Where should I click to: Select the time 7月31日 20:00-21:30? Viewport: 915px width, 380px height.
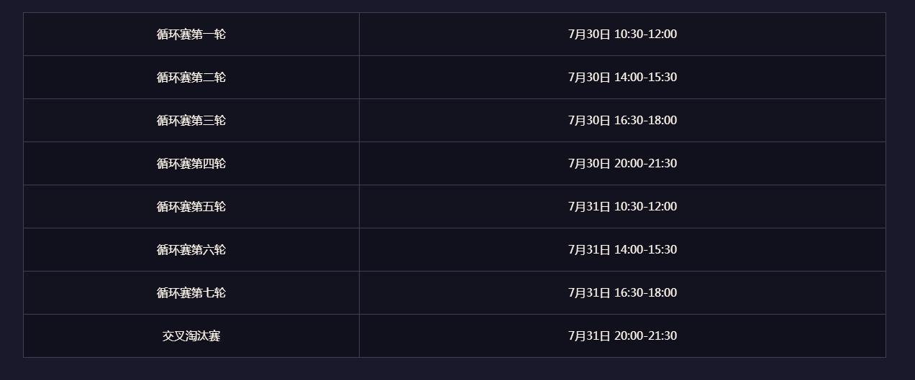[x=622, y=335]
